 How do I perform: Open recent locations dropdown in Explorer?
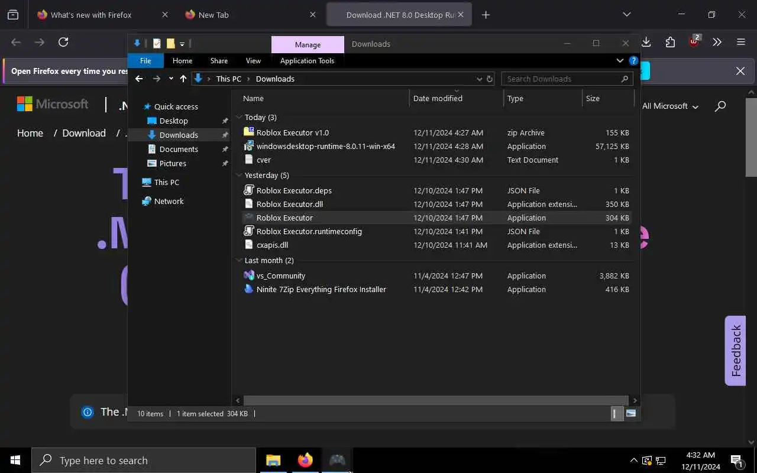pyautogui.click(x=171, y=79)
